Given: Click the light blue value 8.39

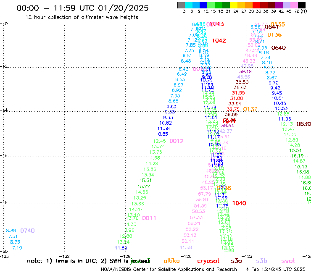Looking at the screenshot, I should 11,231.
